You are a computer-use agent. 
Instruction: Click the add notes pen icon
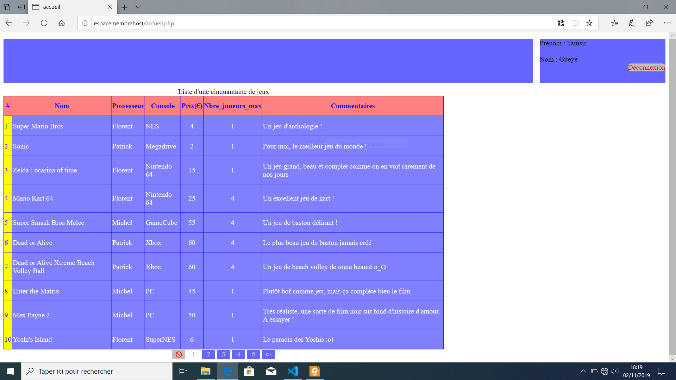[x=632, y=23]
